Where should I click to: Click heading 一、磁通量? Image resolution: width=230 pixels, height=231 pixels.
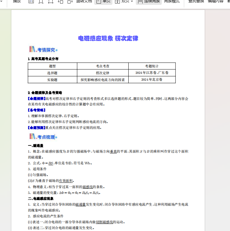36,146
